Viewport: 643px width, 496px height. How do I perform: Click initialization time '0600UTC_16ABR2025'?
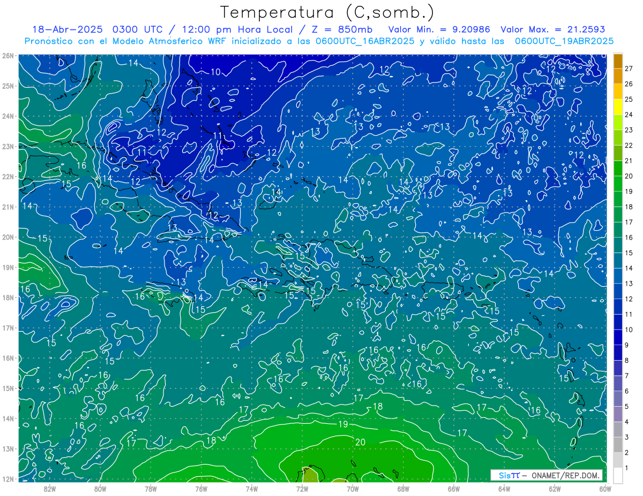pos(365,41)
